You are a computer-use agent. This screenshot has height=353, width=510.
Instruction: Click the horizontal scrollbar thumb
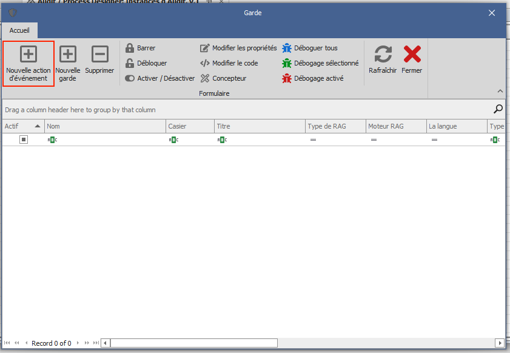click(194, 343)
